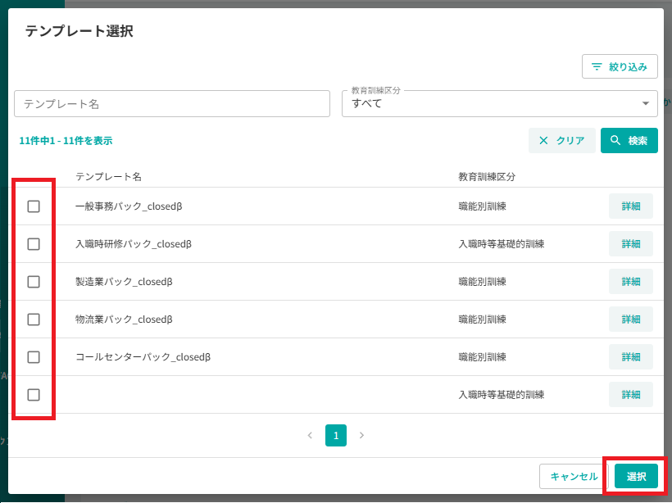The width and height of the screenshot is (672, 503).
Task: Open 詳細 for the unnamed last row
Action: pyautogui.click(x=631, y=395)
